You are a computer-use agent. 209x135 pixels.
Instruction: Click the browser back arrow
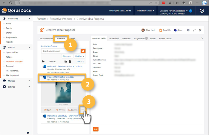click(4, 3)
